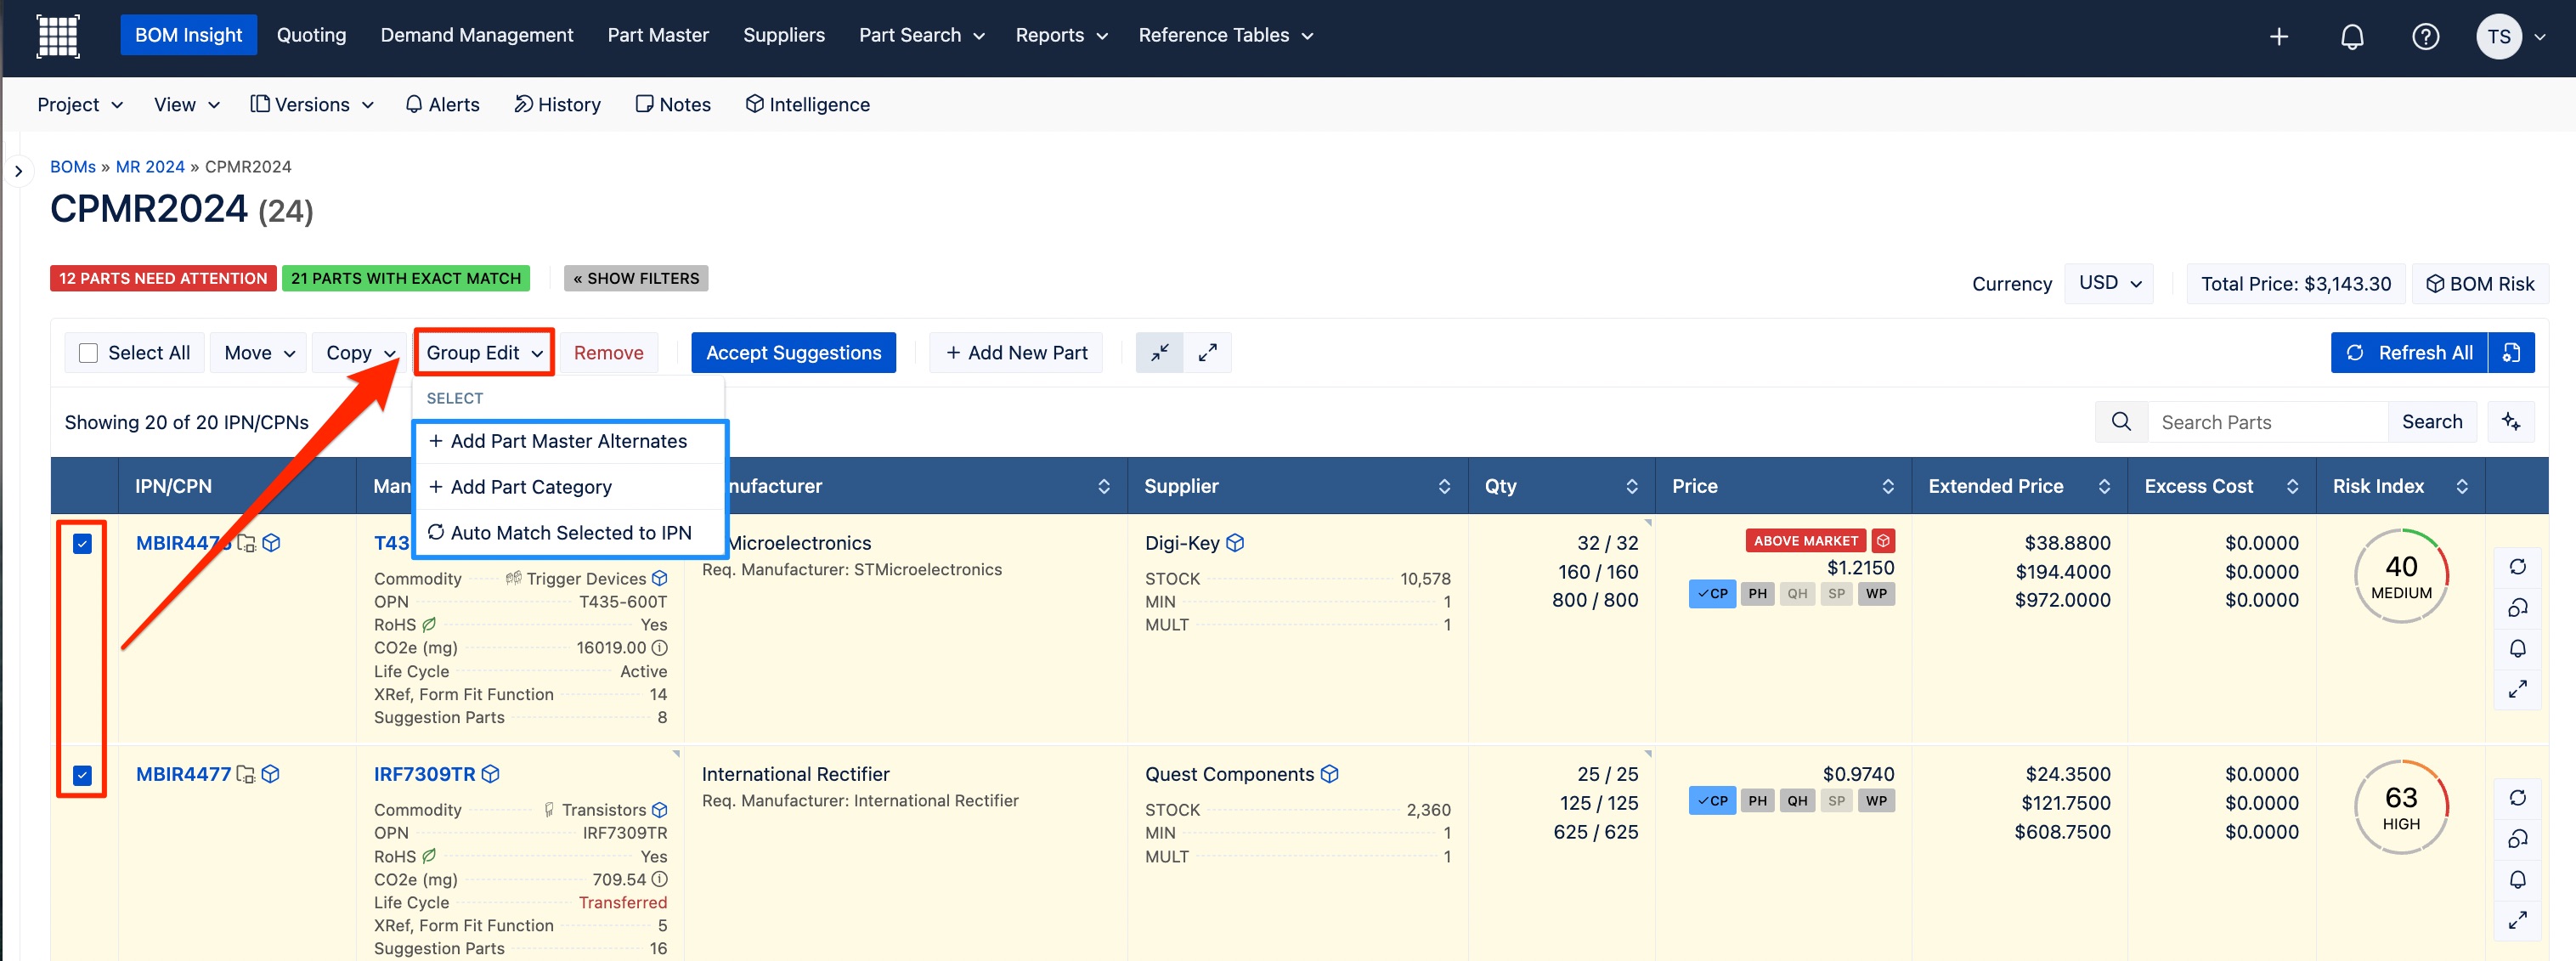Screen dimensions: 2576x961
Task: Set alert bell for MBIR4476 row
Action: pos(2518,649)
